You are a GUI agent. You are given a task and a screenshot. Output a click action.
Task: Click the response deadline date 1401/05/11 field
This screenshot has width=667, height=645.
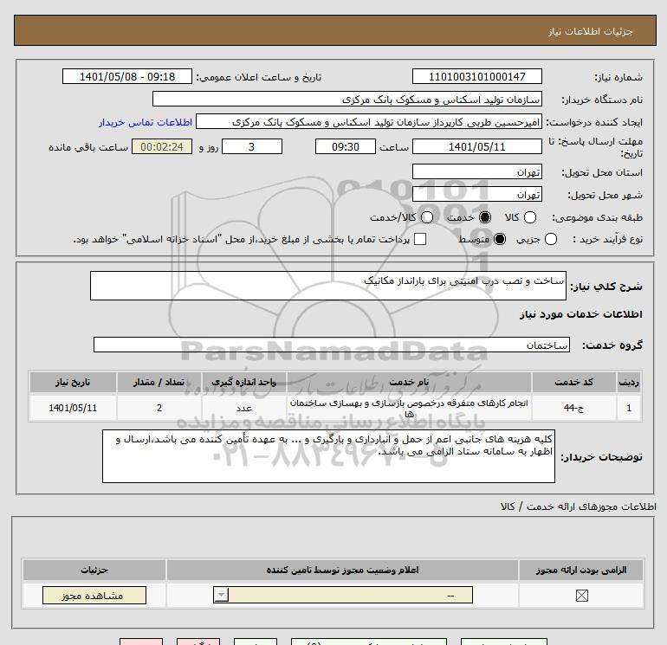[x=476, y=146]
